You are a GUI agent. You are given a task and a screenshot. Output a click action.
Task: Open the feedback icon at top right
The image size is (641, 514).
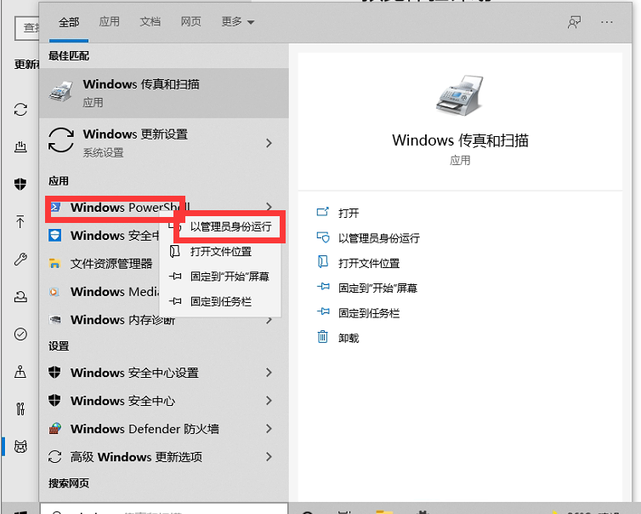(575, 22)
